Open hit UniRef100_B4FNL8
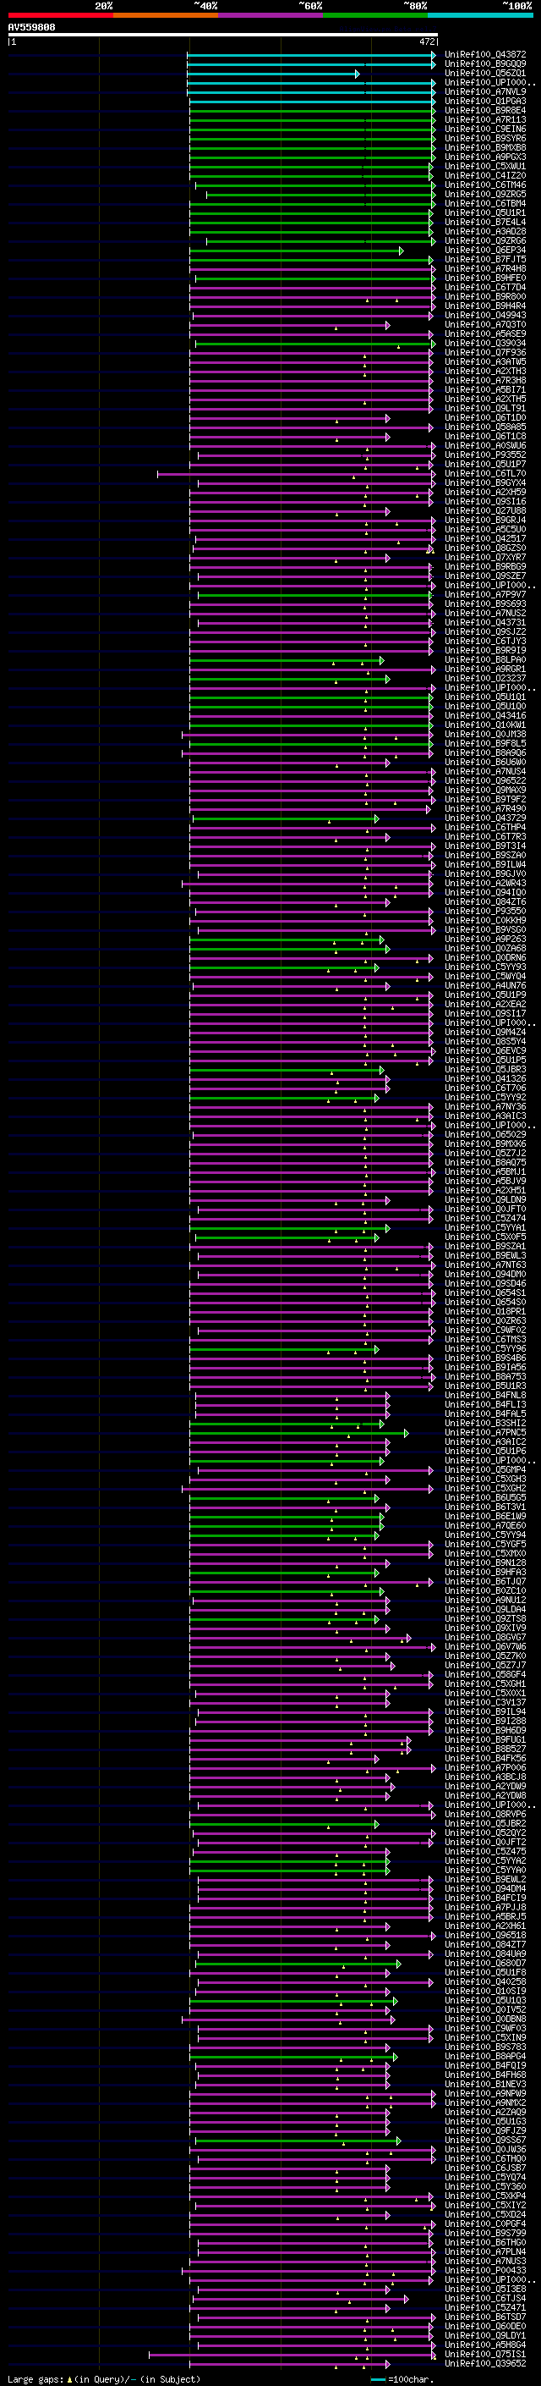The image size is (541, 2386). pos(485,1395)
